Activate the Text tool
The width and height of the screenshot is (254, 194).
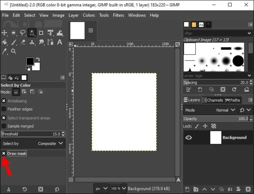point(60,42)
